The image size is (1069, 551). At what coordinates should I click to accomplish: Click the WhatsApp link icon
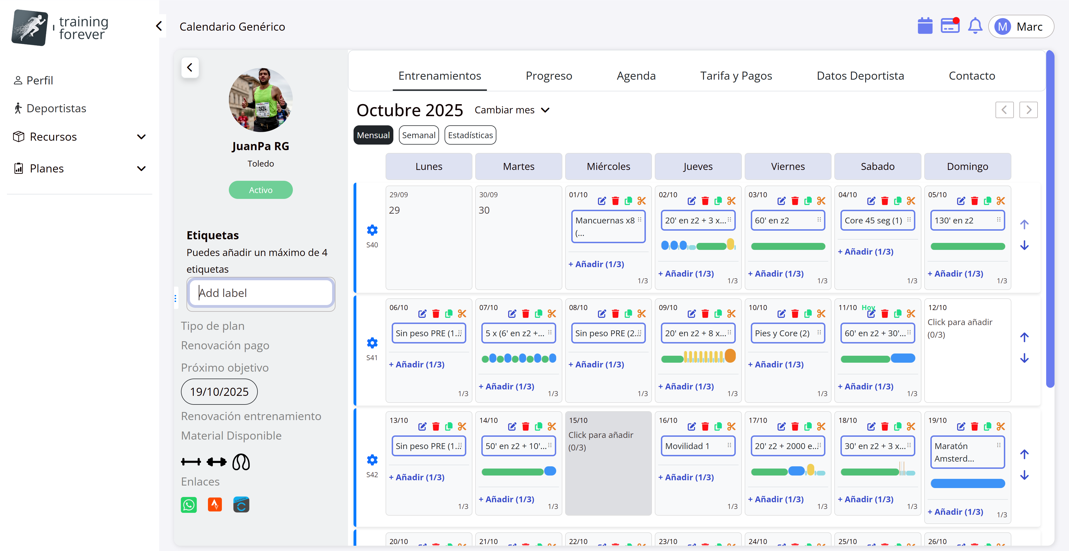pos(188,504)
